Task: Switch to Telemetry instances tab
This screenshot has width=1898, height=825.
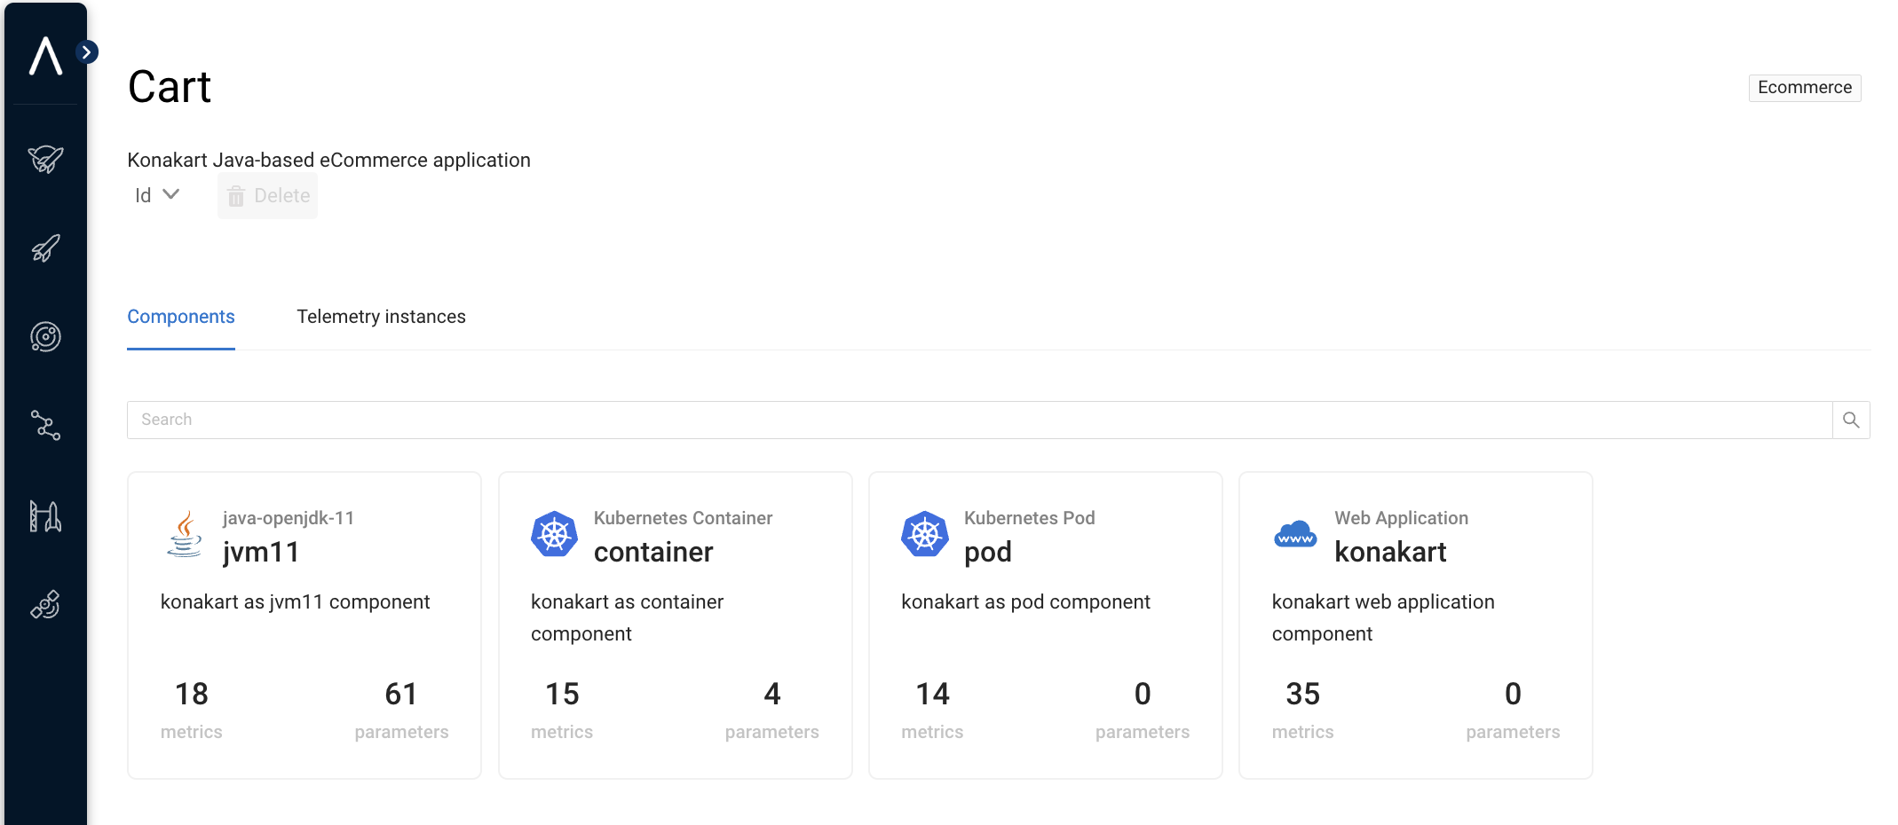Action: click(381, 317)
